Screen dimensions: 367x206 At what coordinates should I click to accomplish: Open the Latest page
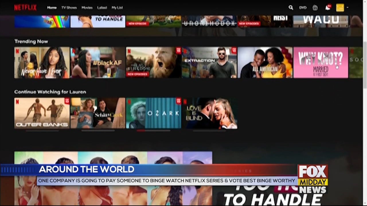tap(102, 8)
